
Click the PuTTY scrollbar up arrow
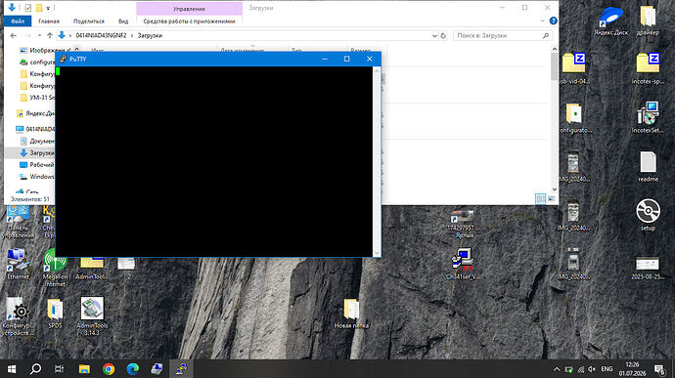(x=377, y=70)
